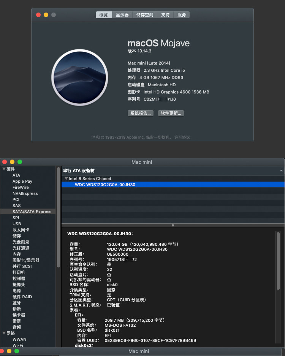Select FireWire in the sidebar

point(21,187)
